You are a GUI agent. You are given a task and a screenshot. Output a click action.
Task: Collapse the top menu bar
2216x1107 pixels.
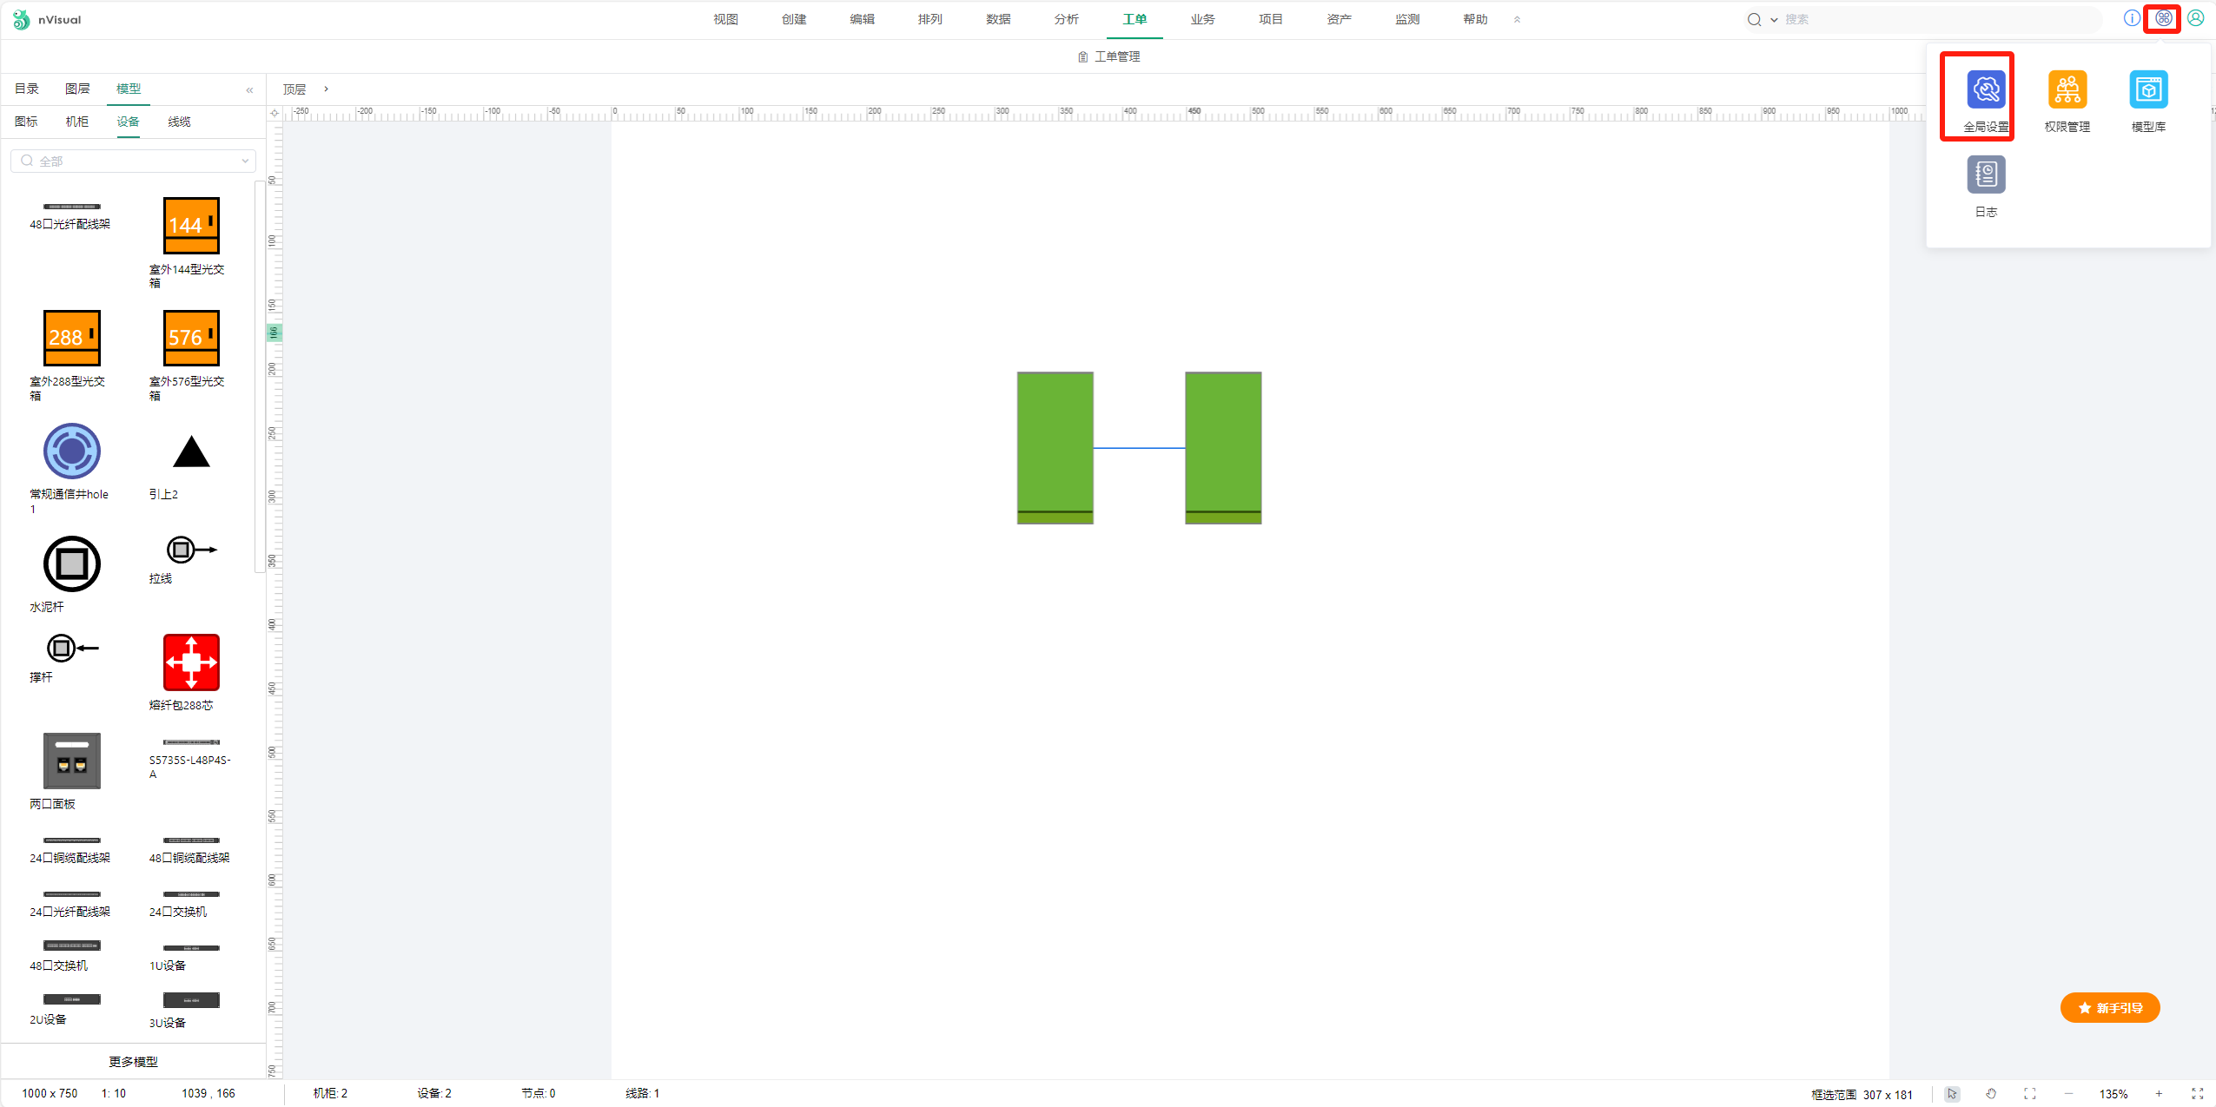pyautogui.click(x=1517, y=19)
